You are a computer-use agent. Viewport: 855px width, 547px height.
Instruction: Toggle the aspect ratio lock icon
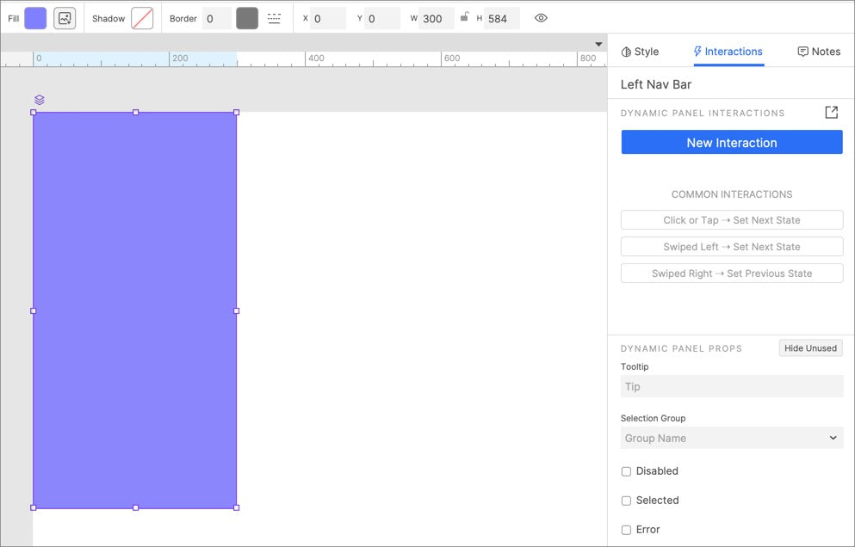coord(465,17)
